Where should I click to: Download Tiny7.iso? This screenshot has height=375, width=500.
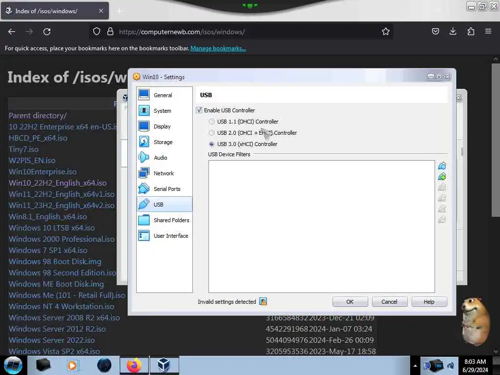(23, 149)
